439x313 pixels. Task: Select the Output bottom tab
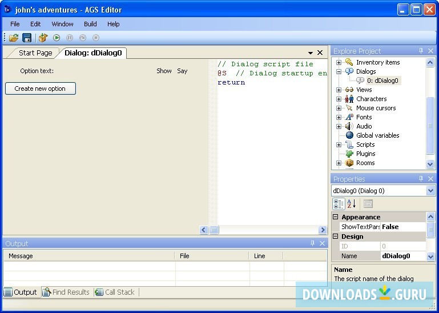point(21,292)
